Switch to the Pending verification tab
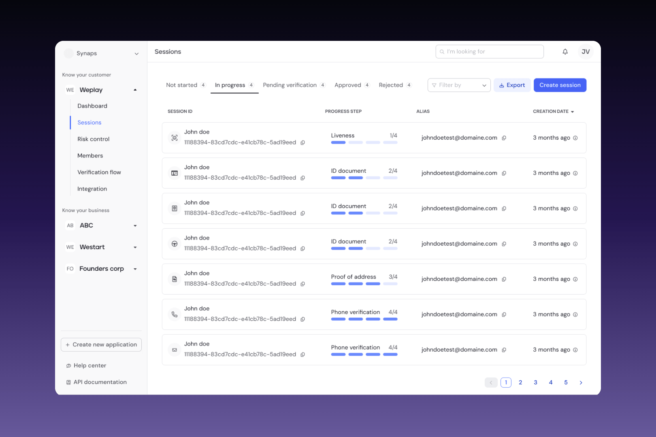This screenshot has width=656, height=437. (290, 85)
